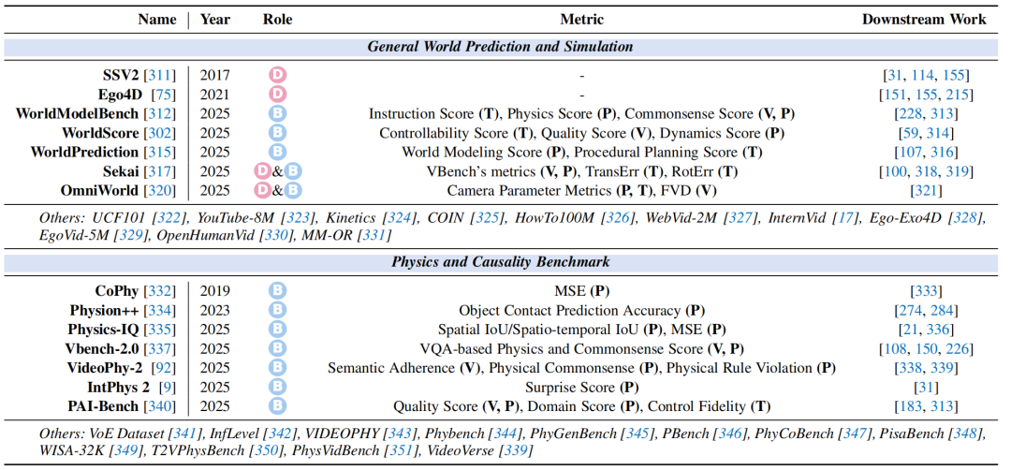Open citation 332 next to CoPhy
1011x470 pixels.
tap(162, 291)
